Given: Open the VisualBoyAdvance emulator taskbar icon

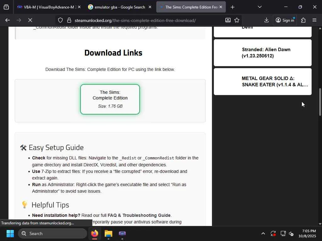Looking at the screenshot, I should coord(122,233).
